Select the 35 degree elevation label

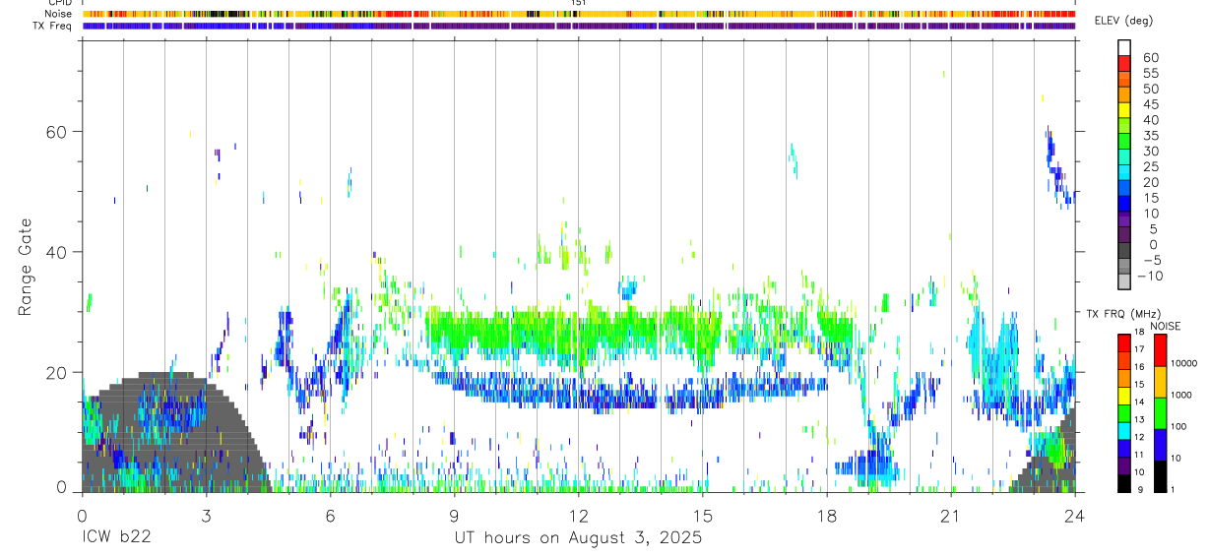click(x=1151, y=135)
